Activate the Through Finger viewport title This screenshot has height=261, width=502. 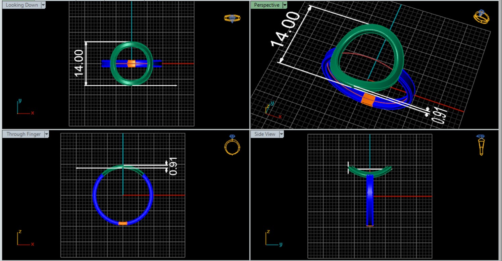(23, 134)
